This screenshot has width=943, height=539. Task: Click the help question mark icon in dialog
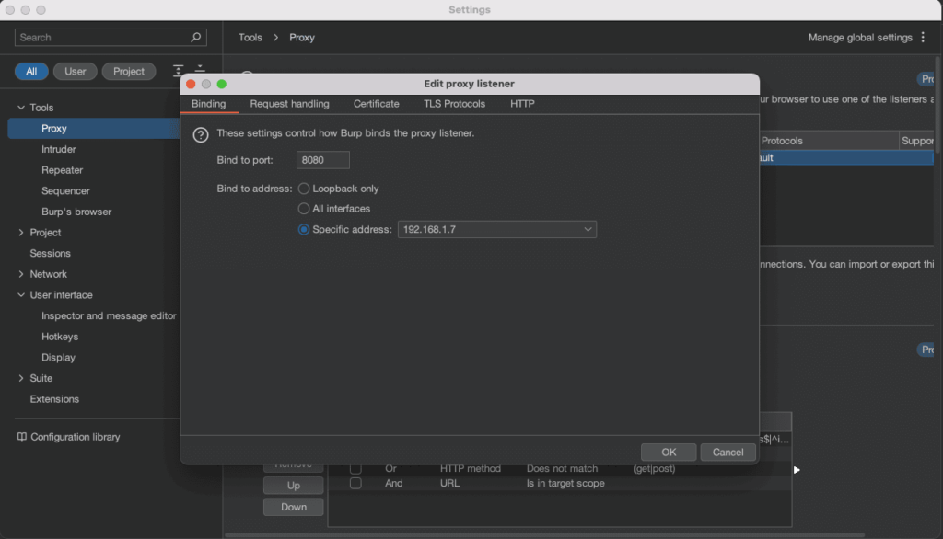[x=200, y=134]
